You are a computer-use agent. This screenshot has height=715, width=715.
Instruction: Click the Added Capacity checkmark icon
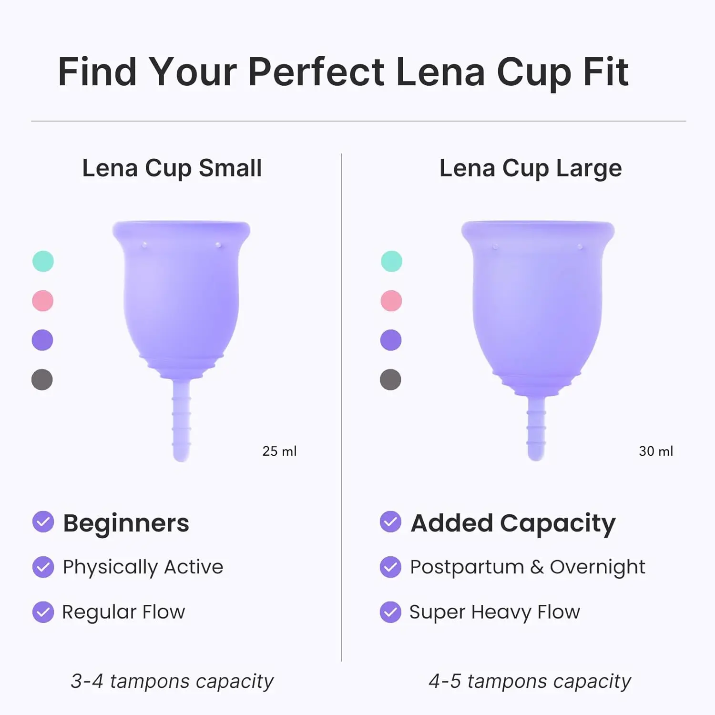pyautogui.click(x=390, y=522)
